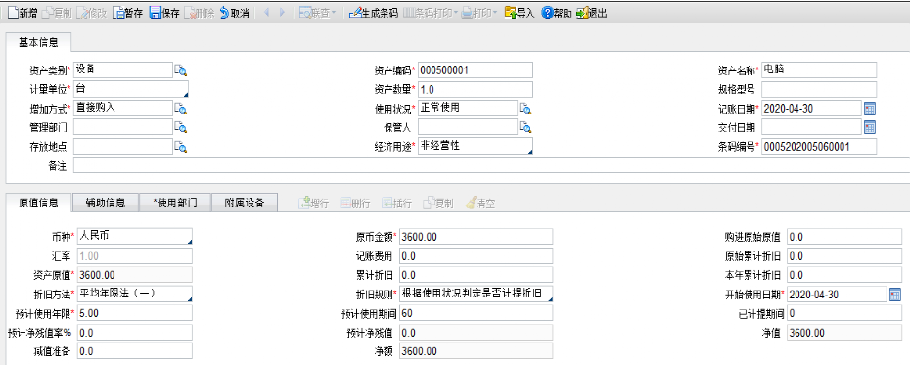Expand the 折旧规则 dropdown

click(x=549, y=298)
